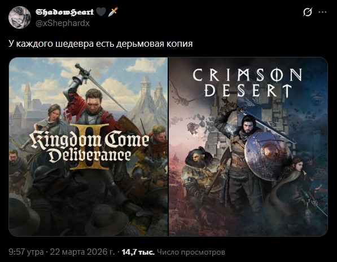Open the Grok explain-post icon
The height and width of the screenshot is (262, 337).
coord(307,12)
